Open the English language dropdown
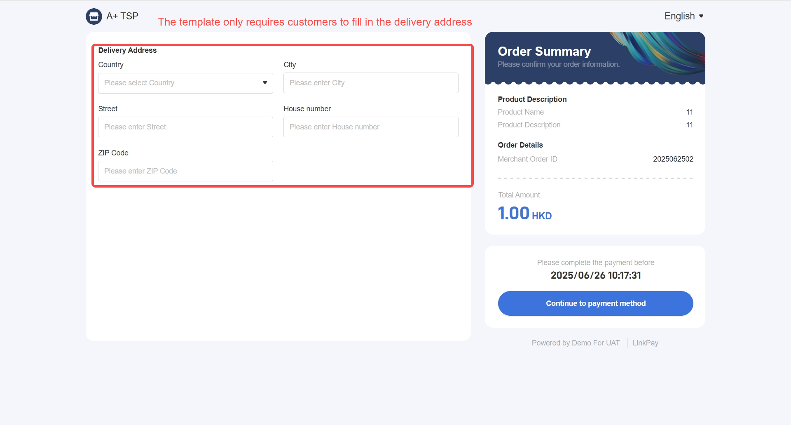 tap(679, 16)
